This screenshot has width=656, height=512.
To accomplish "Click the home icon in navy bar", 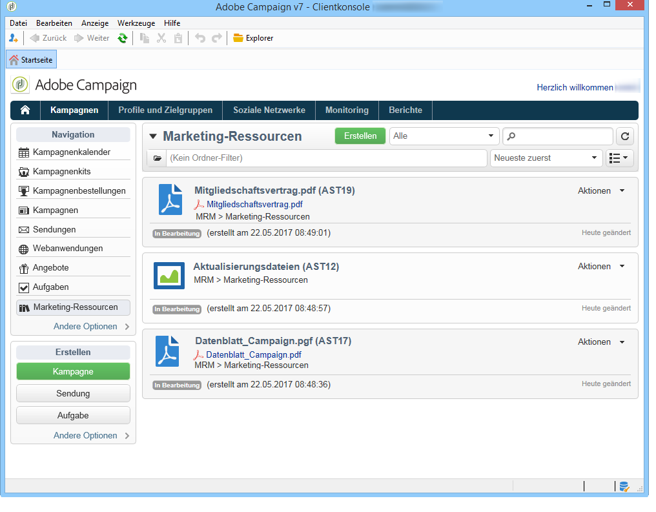I will pyautogui.click(x=25, y=110).
